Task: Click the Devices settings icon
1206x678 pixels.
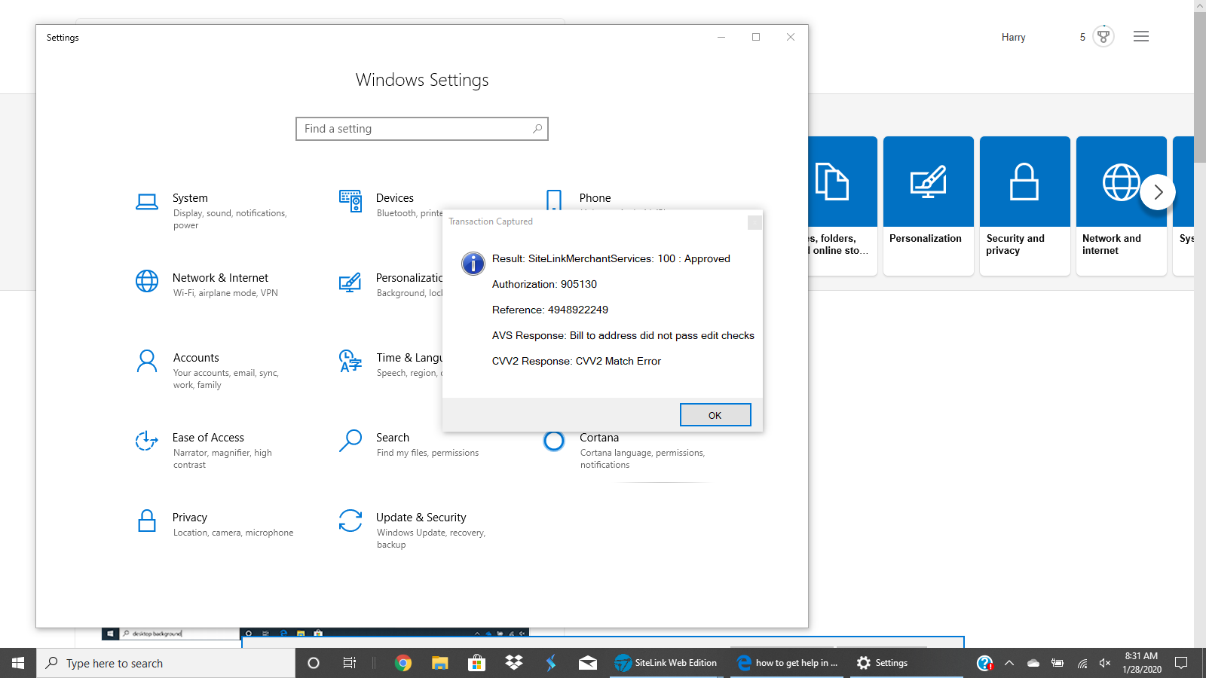Action: pos(350,201)
